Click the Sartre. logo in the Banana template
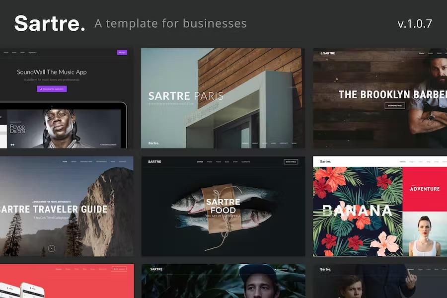 click(x=325, y=161)
